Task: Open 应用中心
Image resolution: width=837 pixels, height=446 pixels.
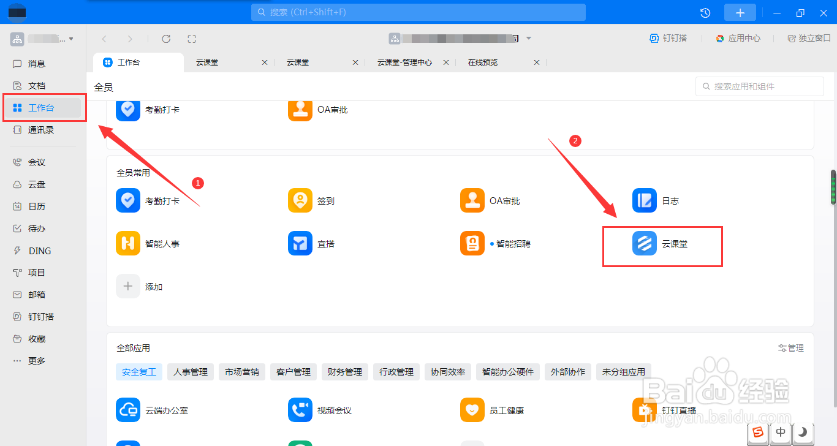Action: click(738, 38)
